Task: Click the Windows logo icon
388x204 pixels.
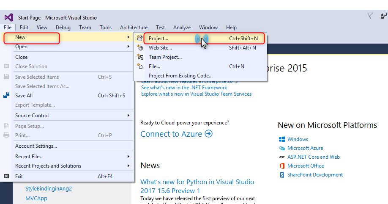Action: coord(282,139)
